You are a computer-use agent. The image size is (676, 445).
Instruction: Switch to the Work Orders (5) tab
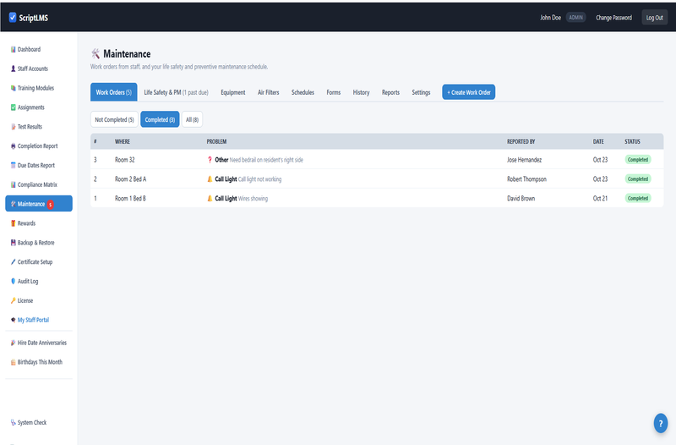coord(114,92)
